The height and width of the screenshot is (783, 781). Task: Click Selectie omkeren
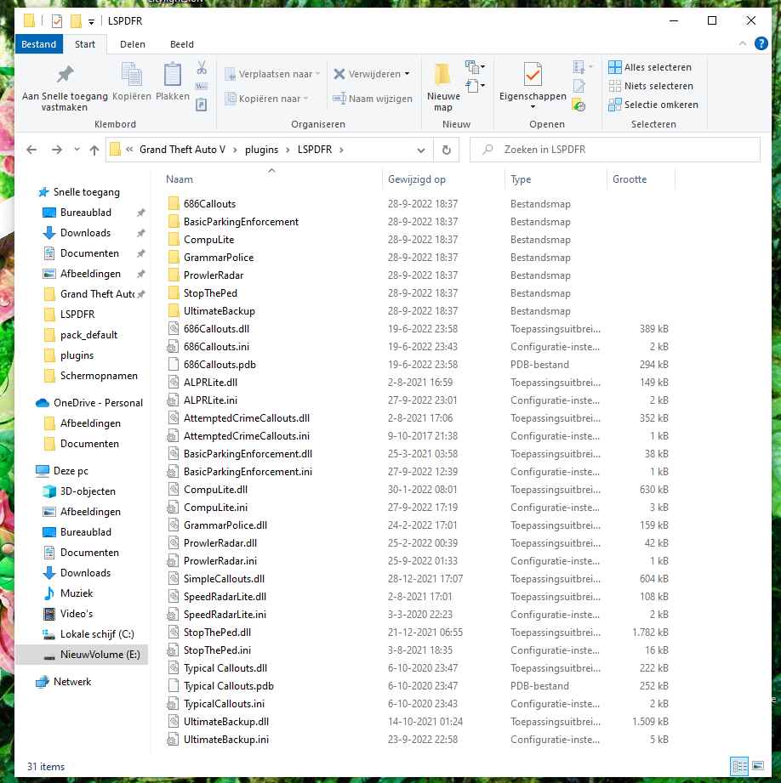point(653,105)
